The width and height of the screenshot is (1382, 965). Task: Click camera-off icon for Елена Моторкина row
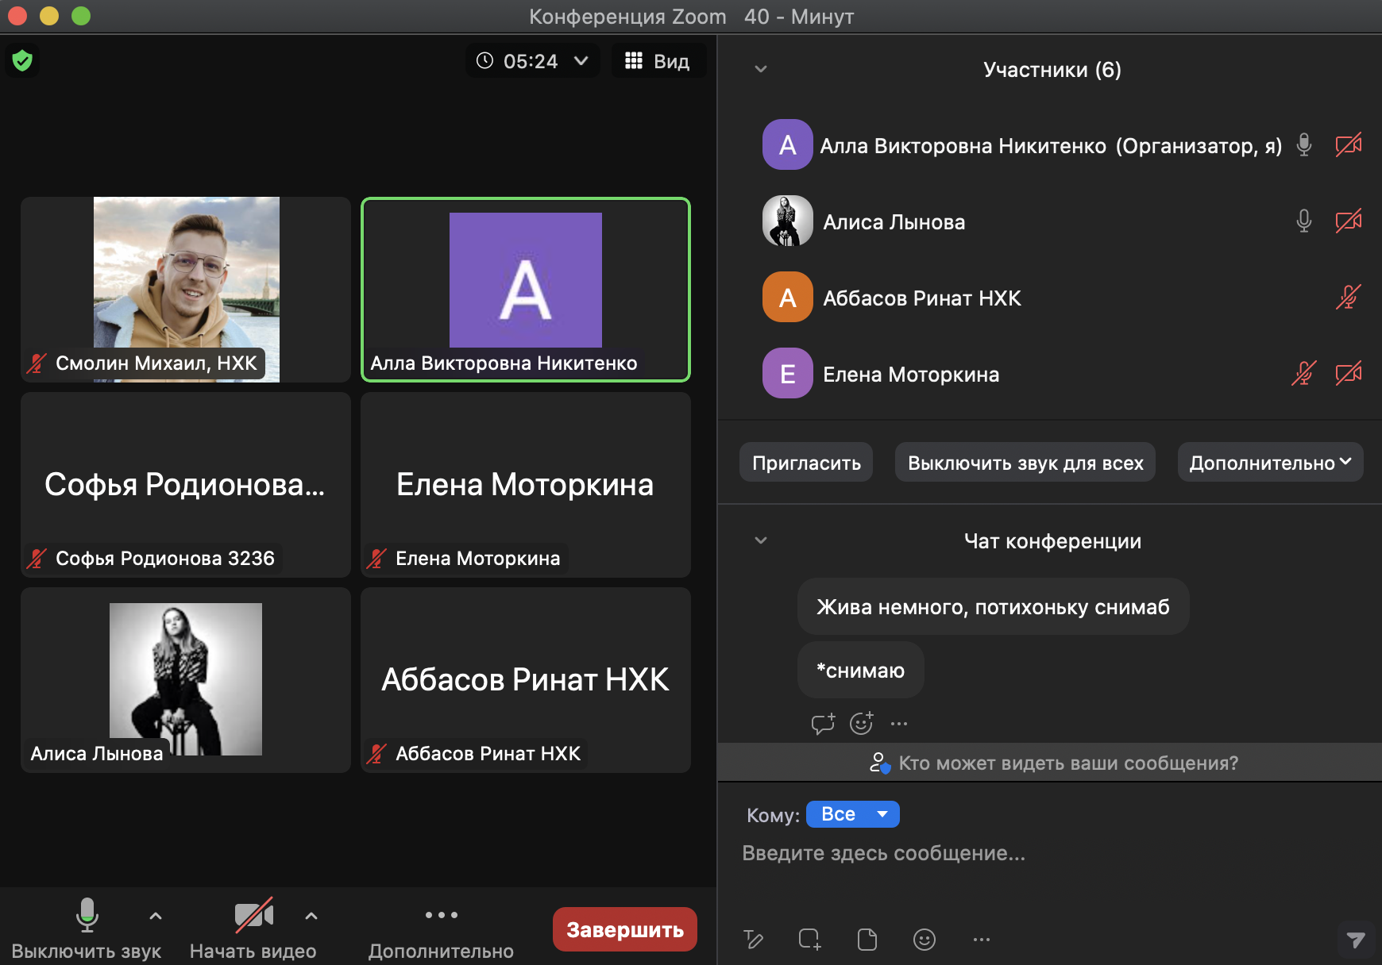click(x=1349, y=373)
